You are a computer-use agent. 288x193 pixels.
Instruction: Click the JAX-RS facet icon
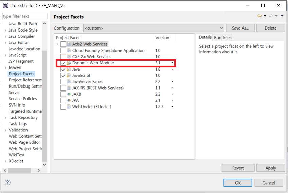click(69, 88)
